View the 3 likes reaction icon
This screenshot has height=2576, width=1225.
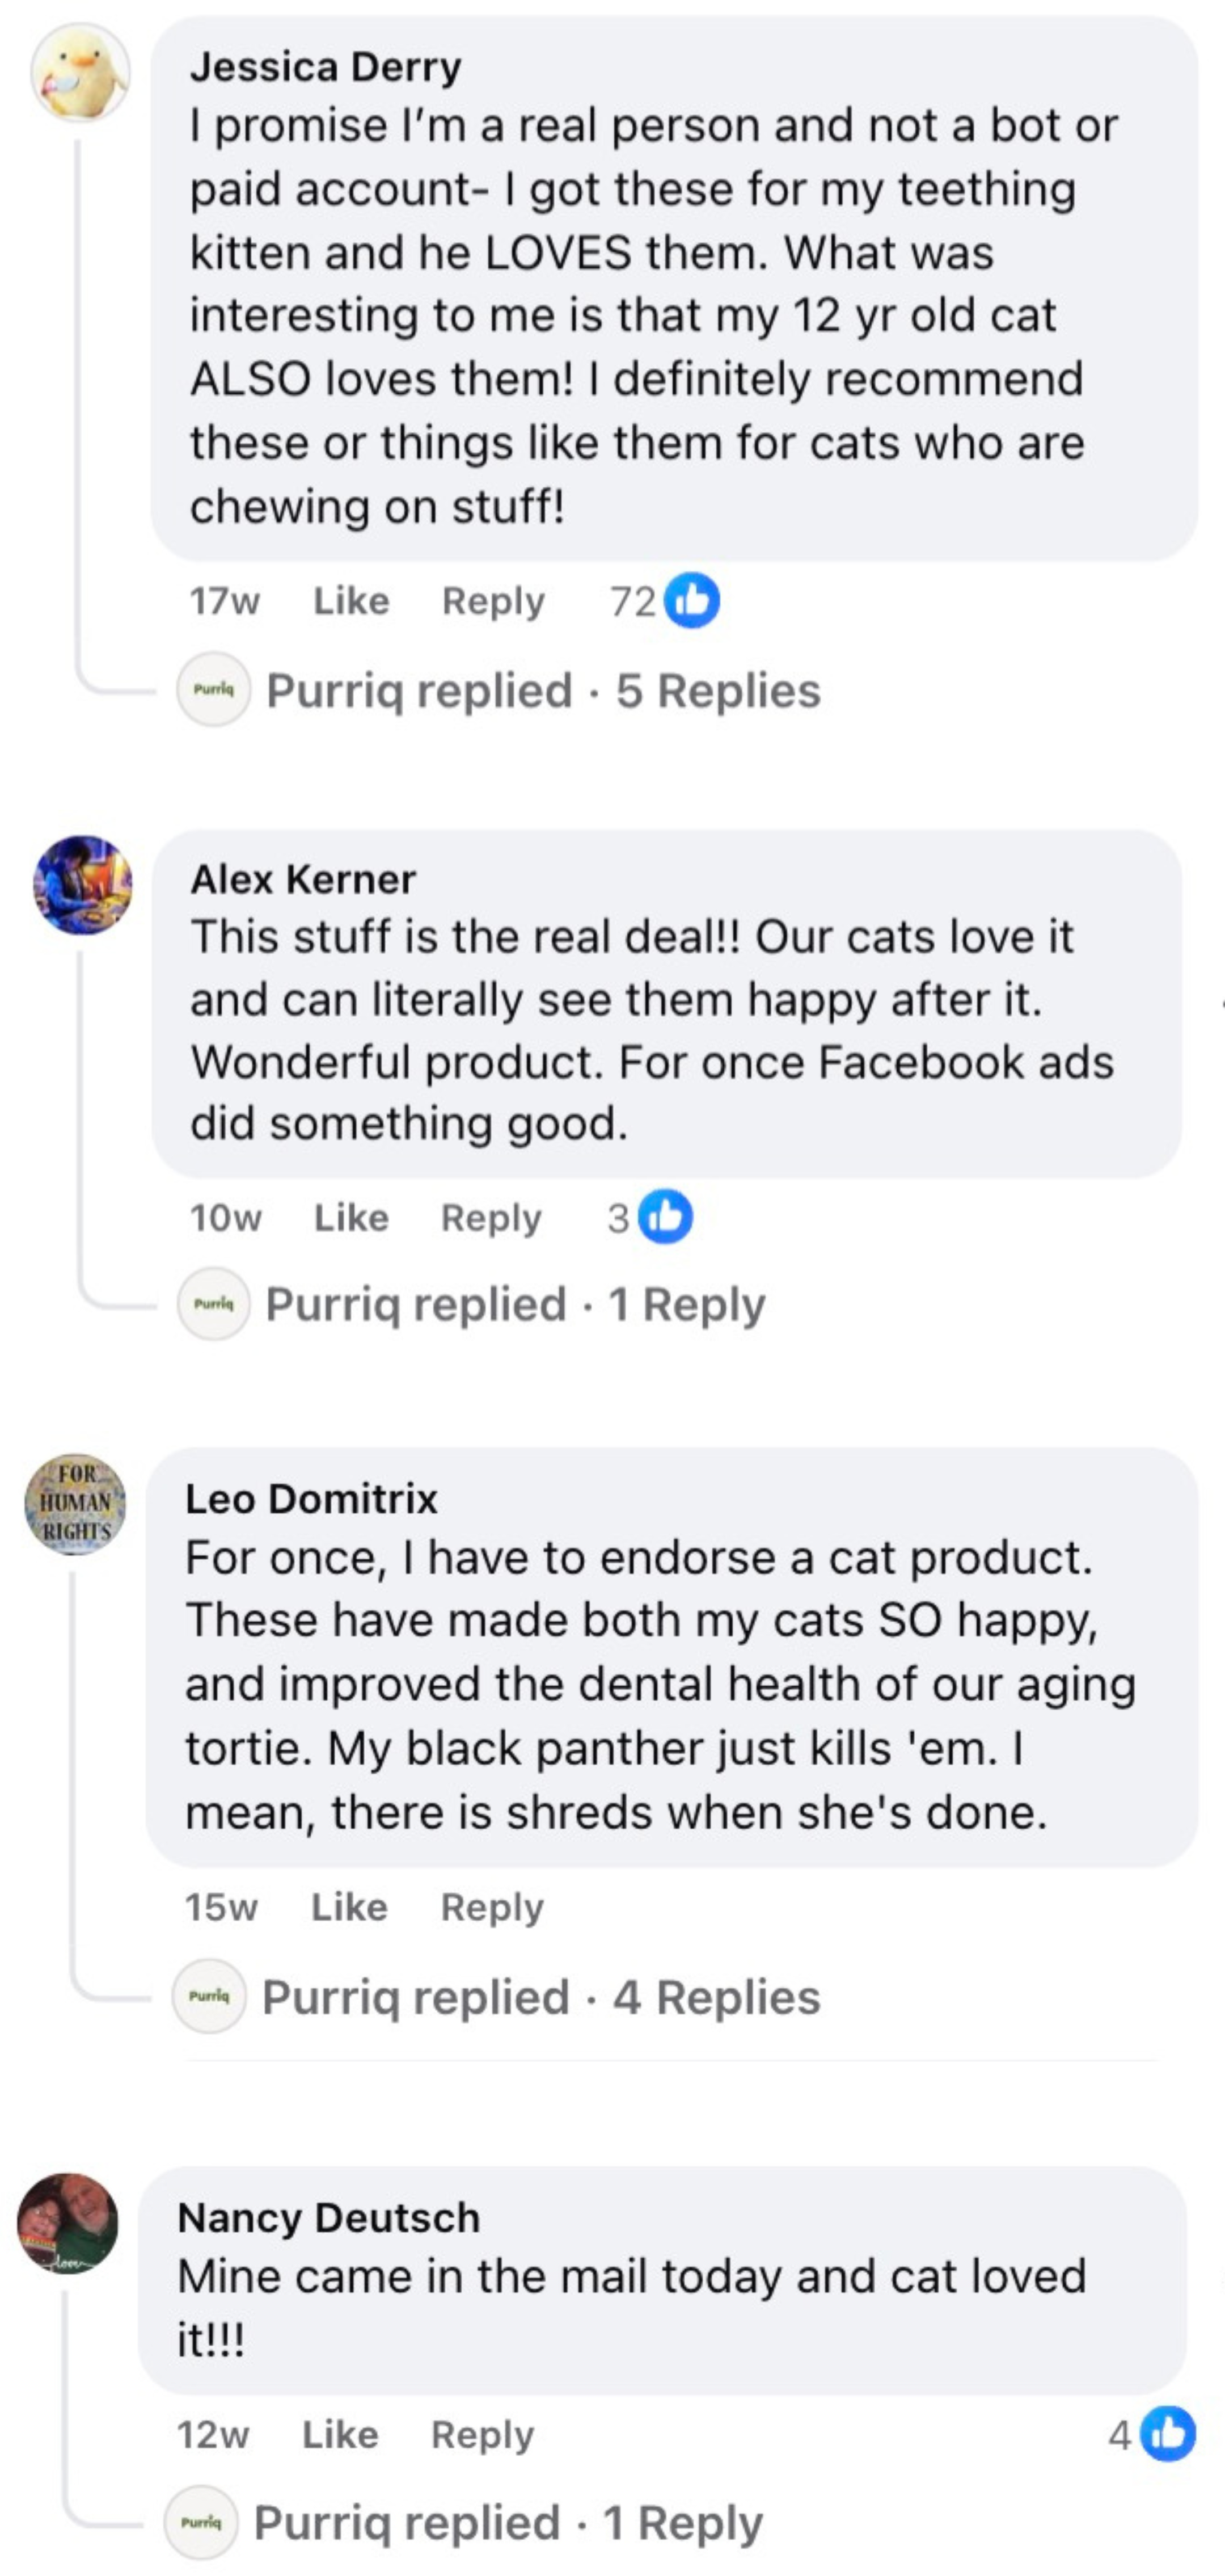tap(665, 1217)
